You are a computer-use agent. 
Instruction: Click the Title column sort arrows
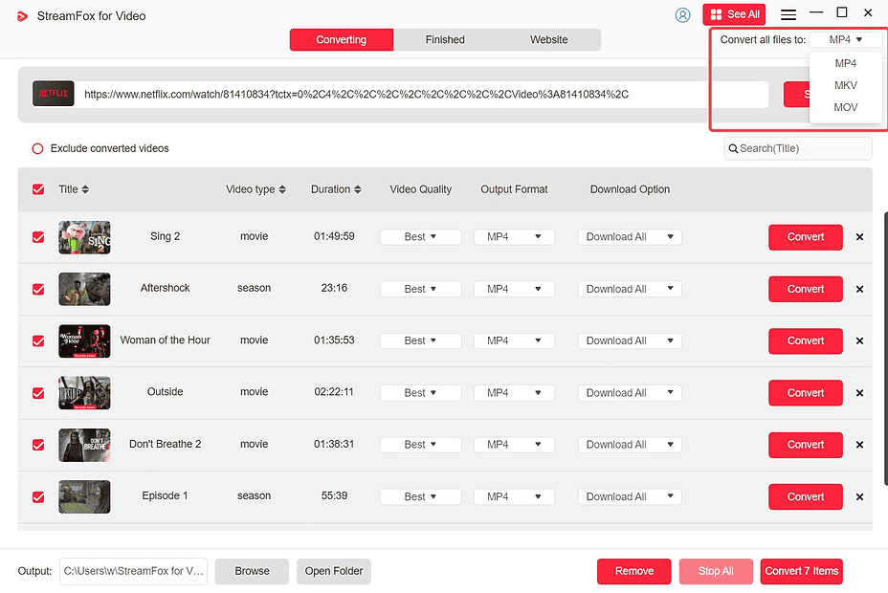tap(85, 189)
